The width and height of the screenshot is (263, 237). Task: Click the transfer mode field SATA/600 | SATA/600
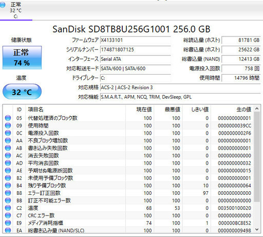tap(135, 68)
